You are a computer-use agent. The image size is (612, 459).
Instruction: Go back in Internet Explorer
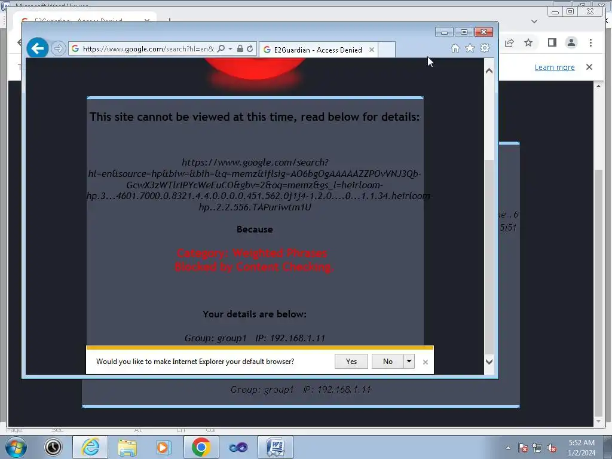point(38,48)
